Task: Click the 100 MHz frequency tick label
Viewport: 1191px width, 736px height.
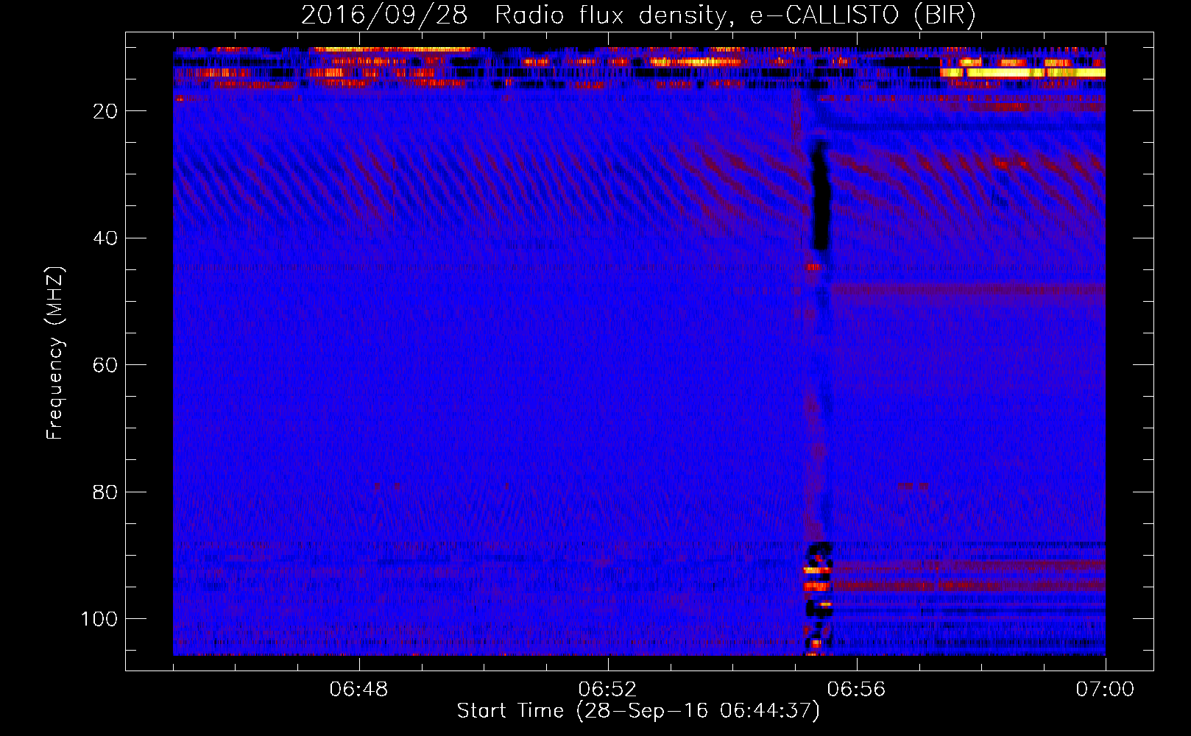Action: [x=99, y=619]
